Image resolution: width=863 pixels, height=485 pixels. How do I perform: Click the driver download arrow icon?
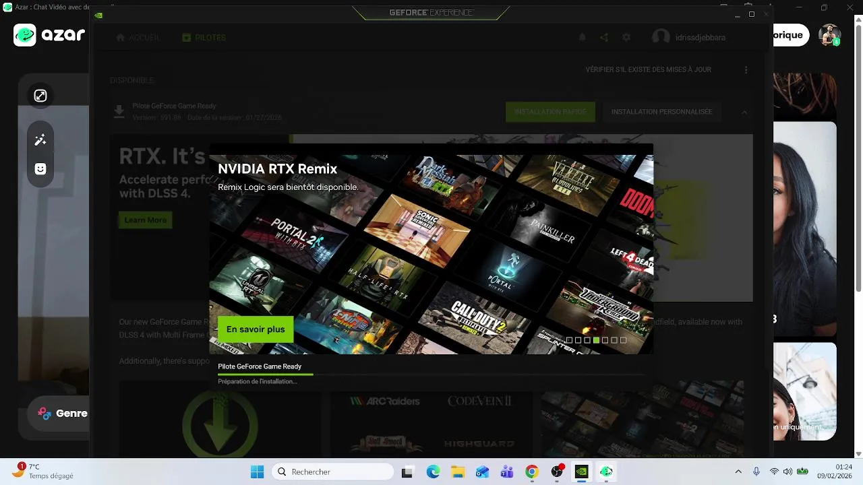(119, 112)
